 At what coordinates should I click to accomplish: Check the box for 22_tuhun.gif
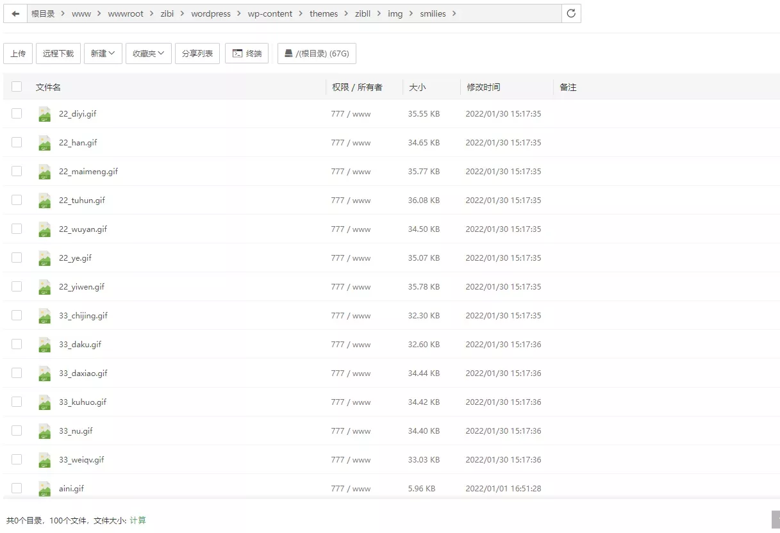(x=17, y=200)
